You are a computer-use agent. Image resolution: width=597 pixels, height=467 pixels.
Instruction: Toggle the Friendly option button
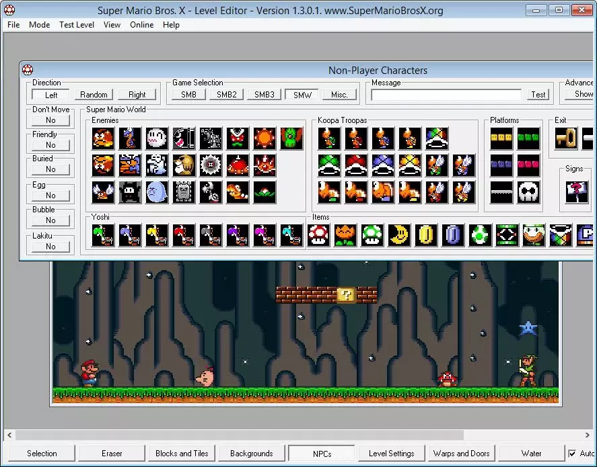pos(50,144)
